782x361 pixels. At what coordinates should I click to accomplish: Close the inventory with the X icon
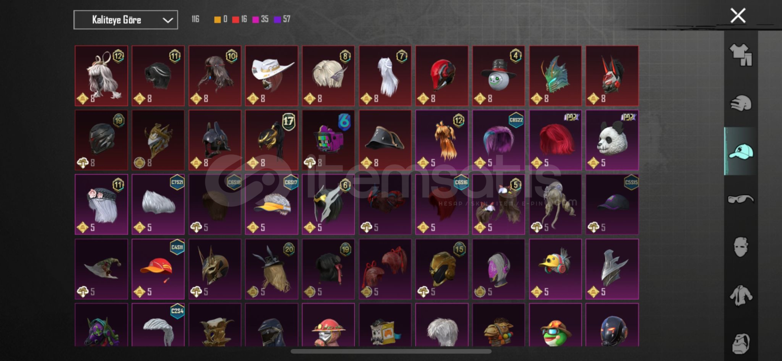coord(738,15)
